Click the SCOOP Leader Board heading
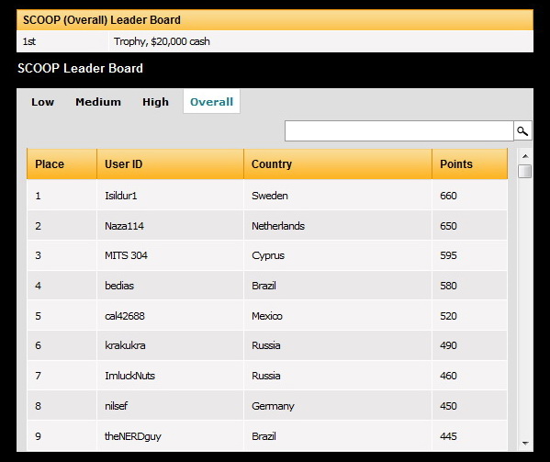 point(80,68)
